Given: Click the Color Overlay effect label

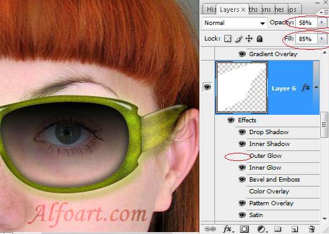Looking at the screenshot, I should 269,192.
